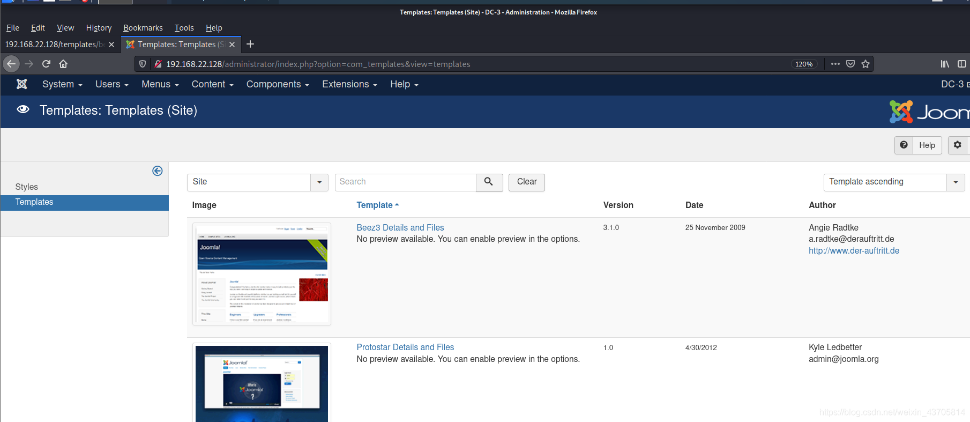Open the File menu
Viewport: 970px width, 422px height.
pyautogui.click(x=13, y=28)
